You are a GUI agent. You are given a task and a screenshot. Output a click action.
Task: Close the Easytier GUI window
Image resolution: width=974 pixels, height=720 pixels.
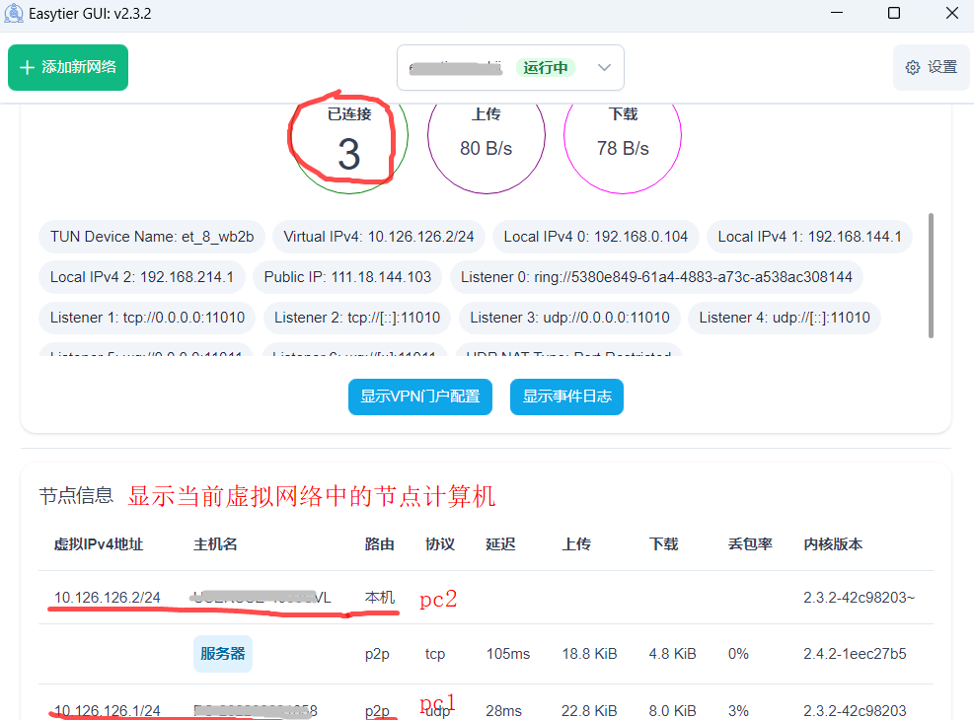pyautogui.click(x=951, y=13)
